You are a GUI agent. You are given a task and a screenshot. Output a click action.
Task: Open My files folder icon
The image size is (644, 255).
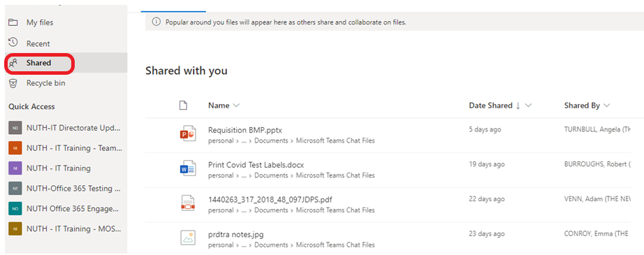tap(13, 22)
